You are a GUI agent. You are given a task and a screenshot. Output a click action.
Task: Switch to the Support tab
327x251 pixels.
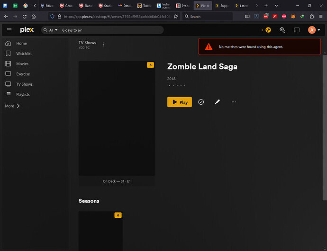click(x=222, y=6)
